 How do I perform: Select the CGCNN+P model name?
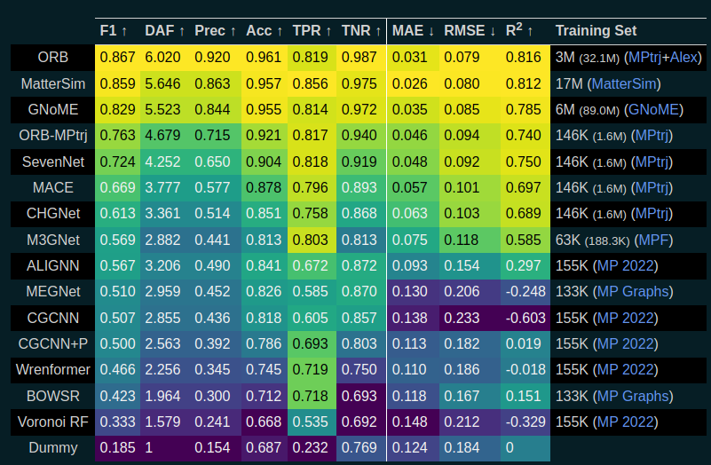pyautogui.click(x=53, y=343)
